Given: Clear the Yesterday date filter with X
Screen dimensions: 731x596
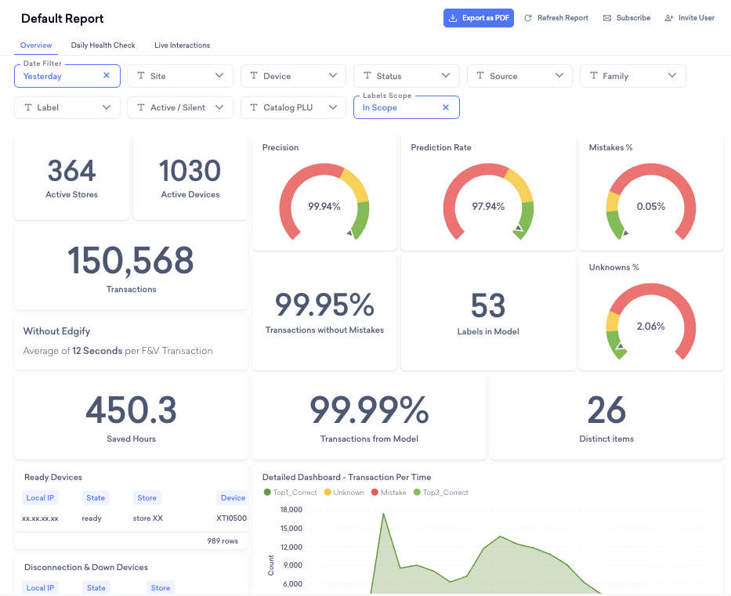Looking at the screenshot, I should click(x=107, y=75).
